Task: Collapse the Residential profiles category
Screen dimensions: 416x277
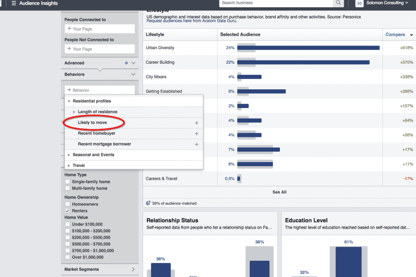Action: [69, 101]
